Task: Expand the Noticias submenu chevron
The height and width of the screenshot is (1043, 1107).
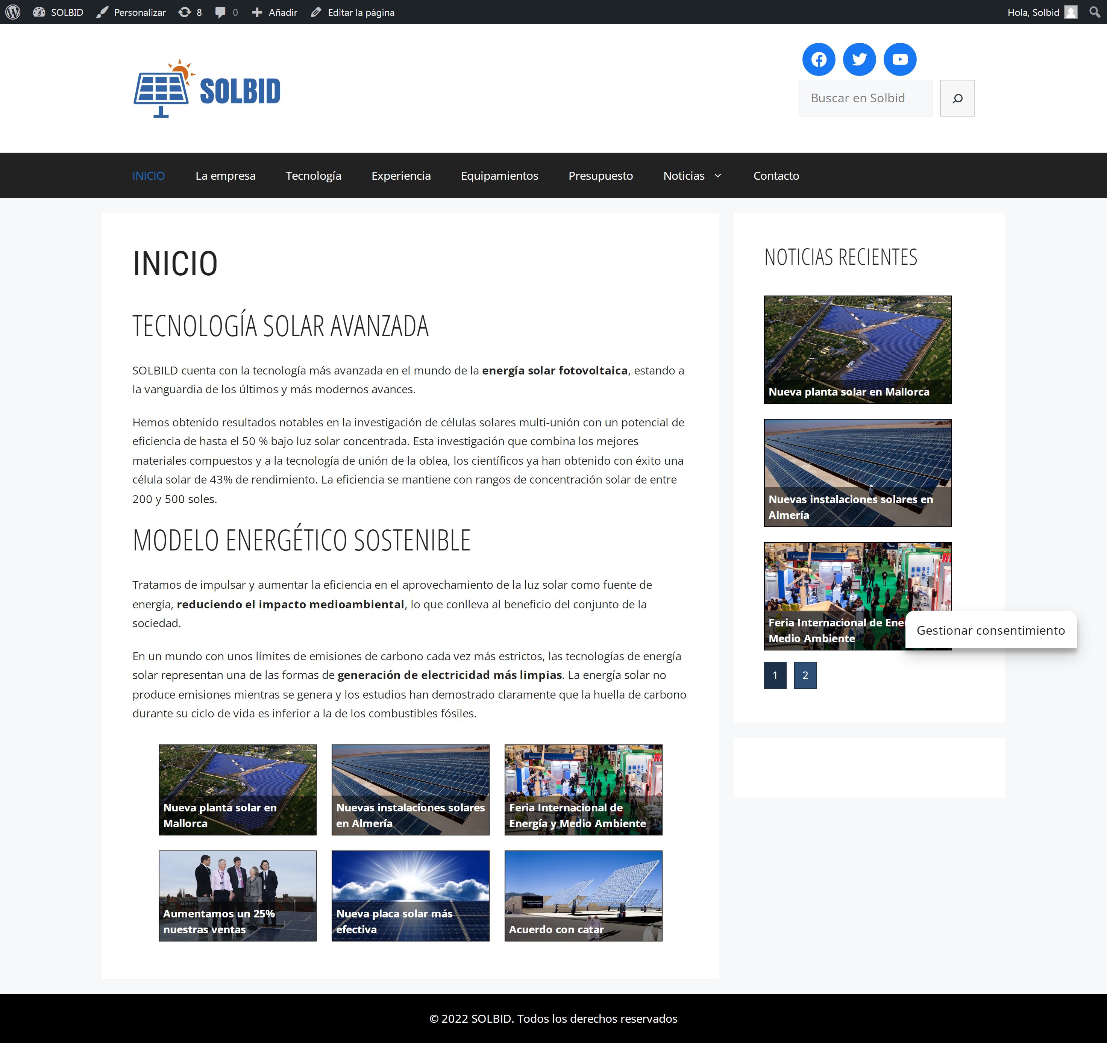Action: [x=717, y=176]
